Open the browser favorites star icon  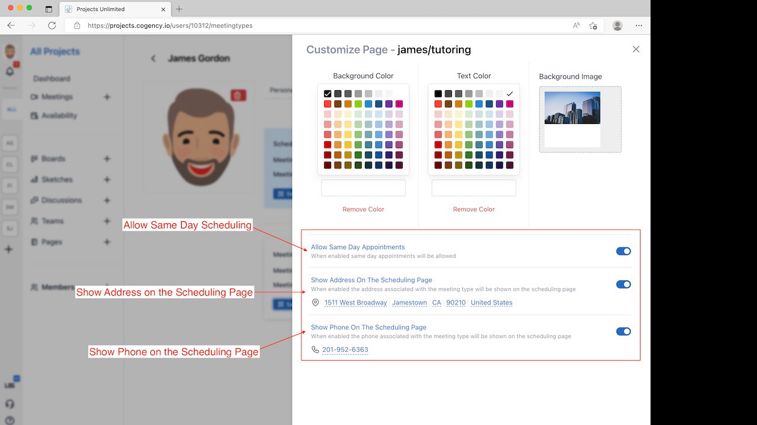pyautogui.click(x=593, y=25)
